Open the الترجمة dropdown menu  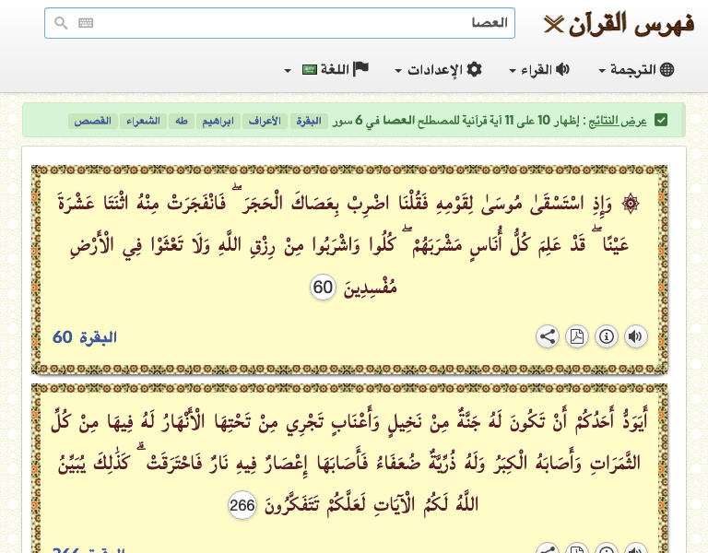(x=636, y=69)
